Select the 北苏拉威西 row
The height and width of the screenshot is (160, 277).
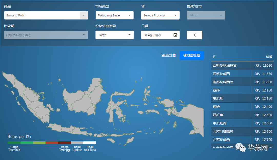tap(242, 140)
